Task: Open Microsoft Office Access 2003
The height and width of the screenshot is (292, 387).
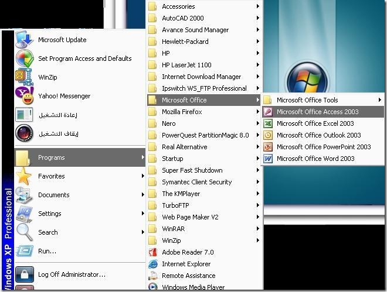Action: pyautogui.click(x=323, y=112)
